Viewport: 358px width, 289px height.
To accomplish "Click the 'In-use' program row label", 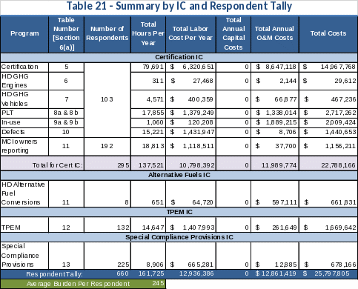I will click(x=24, y=123).
